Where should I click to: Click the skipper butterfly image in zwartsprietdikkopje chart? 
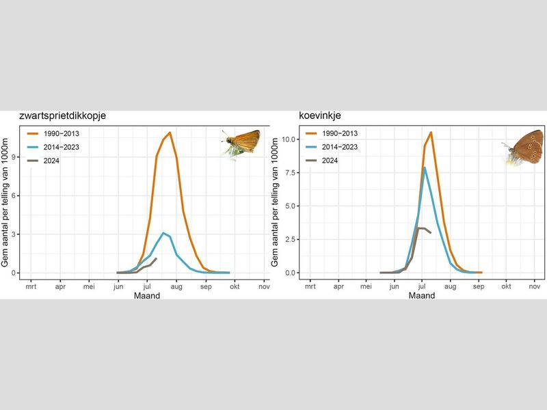242,142
